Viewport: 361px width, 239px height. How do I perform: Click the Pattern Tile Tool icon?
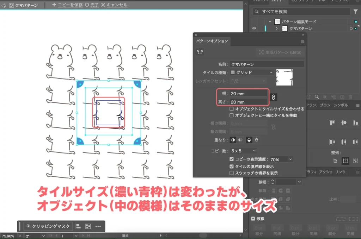(200, 52)
